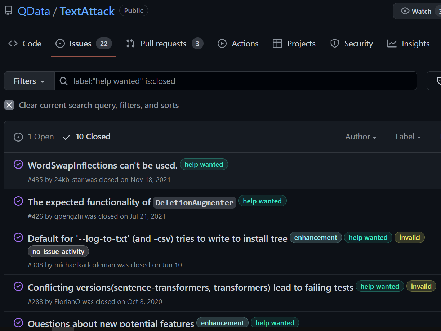The image size is (441, 331).
Task: Show the 10 Closed issues
Action: tap(86, 137)
